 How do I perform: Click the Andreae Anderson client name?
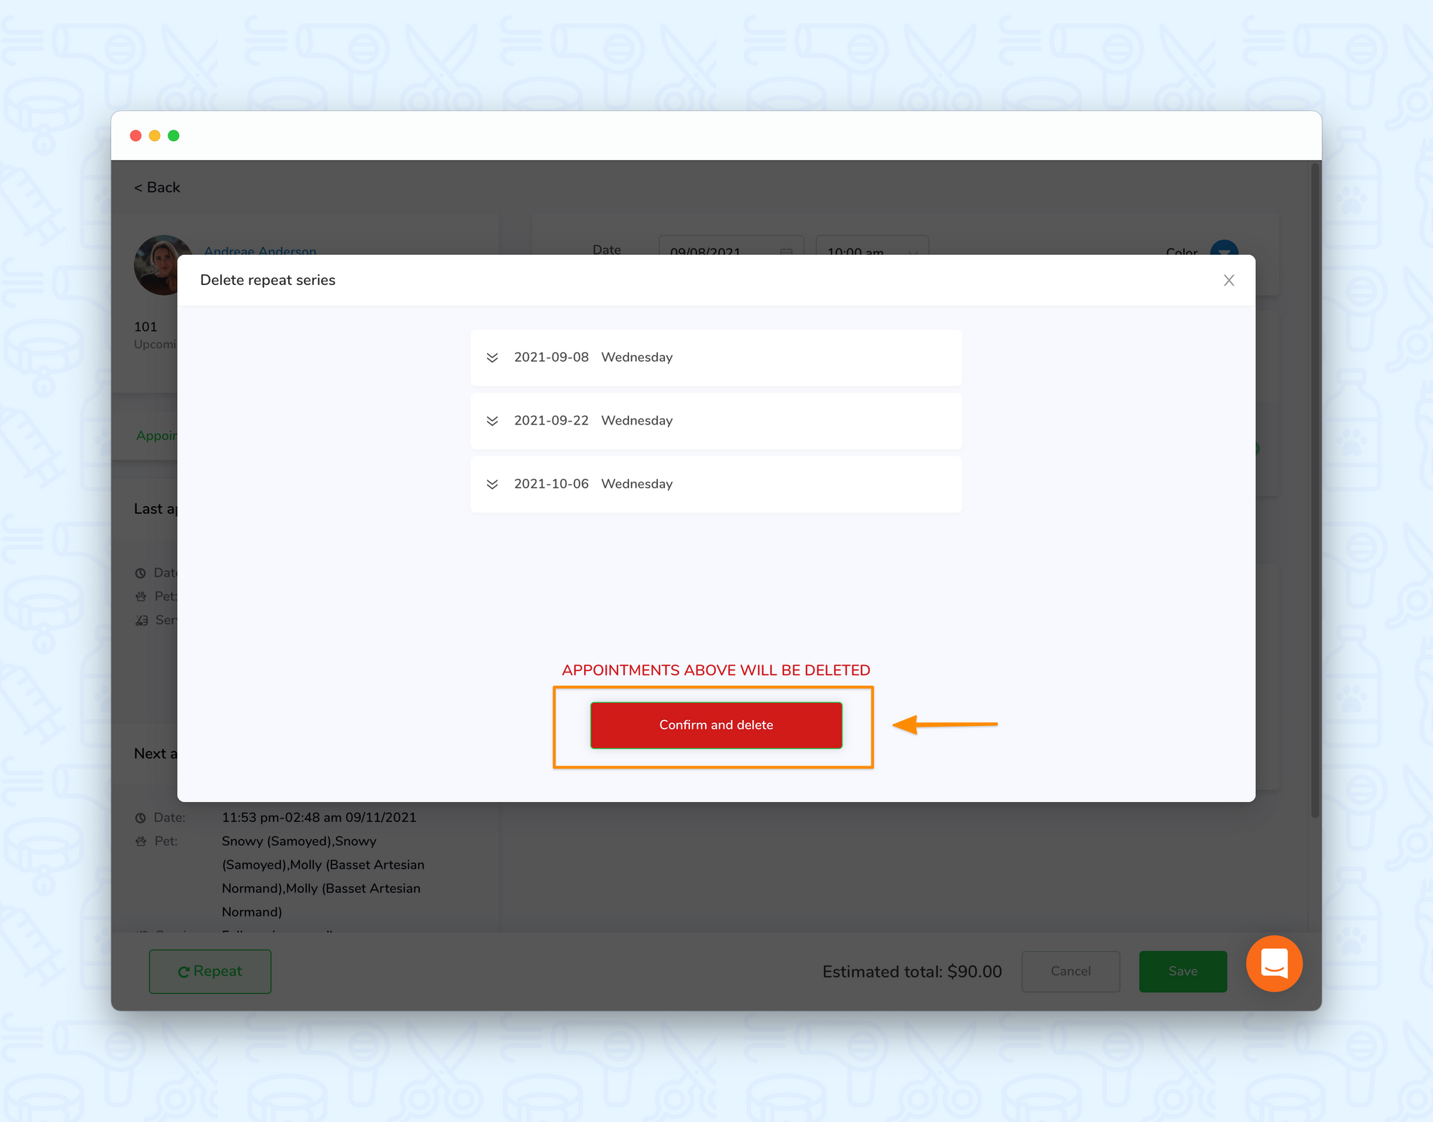(x=262, y=251)
